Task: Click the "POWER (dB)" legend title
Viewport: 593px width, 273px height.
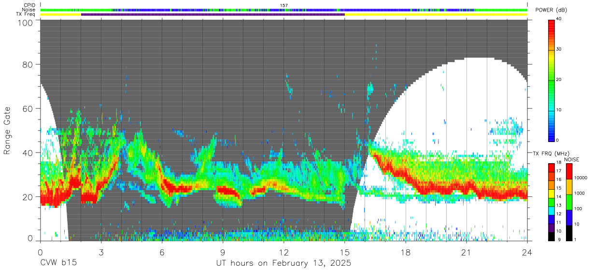Action: (x=551, y=10)
